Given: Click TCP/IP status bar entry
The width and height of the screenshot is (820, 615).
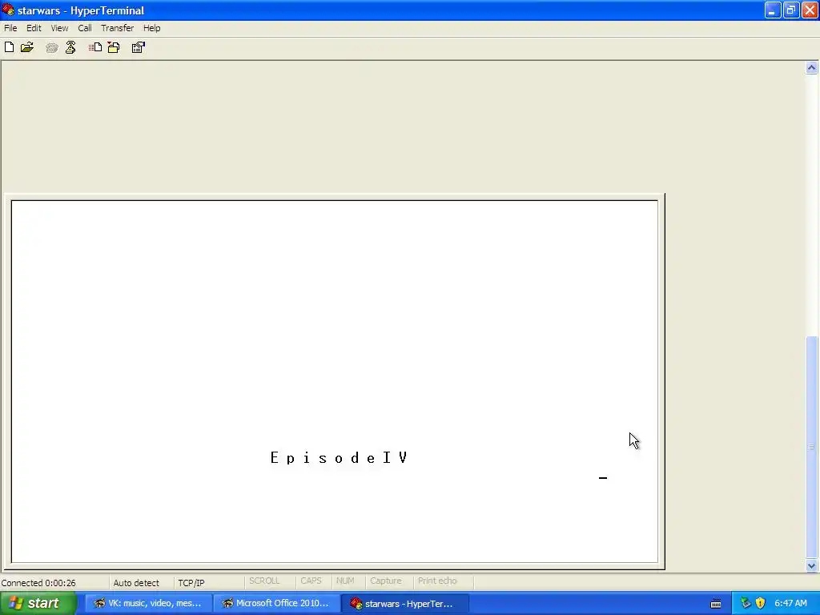Looking at the screenshot, I should tap(191, 583).
